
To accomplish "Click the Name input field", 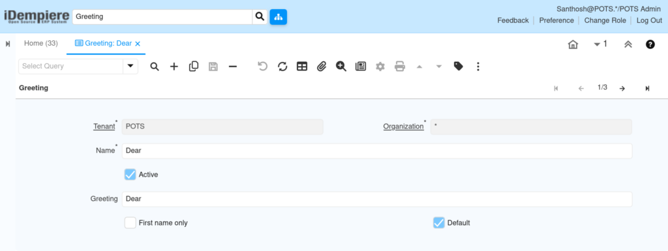I will click(376, 151).
